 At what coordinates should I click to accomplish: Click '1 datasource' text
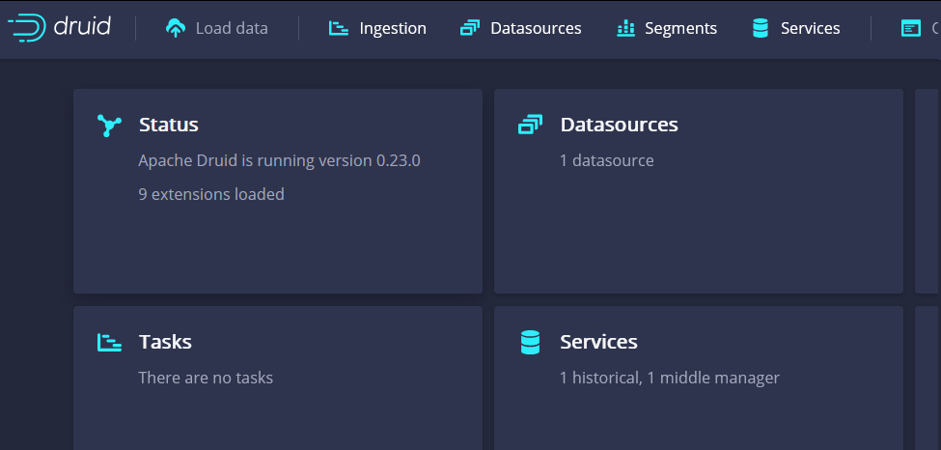[607, 160]
